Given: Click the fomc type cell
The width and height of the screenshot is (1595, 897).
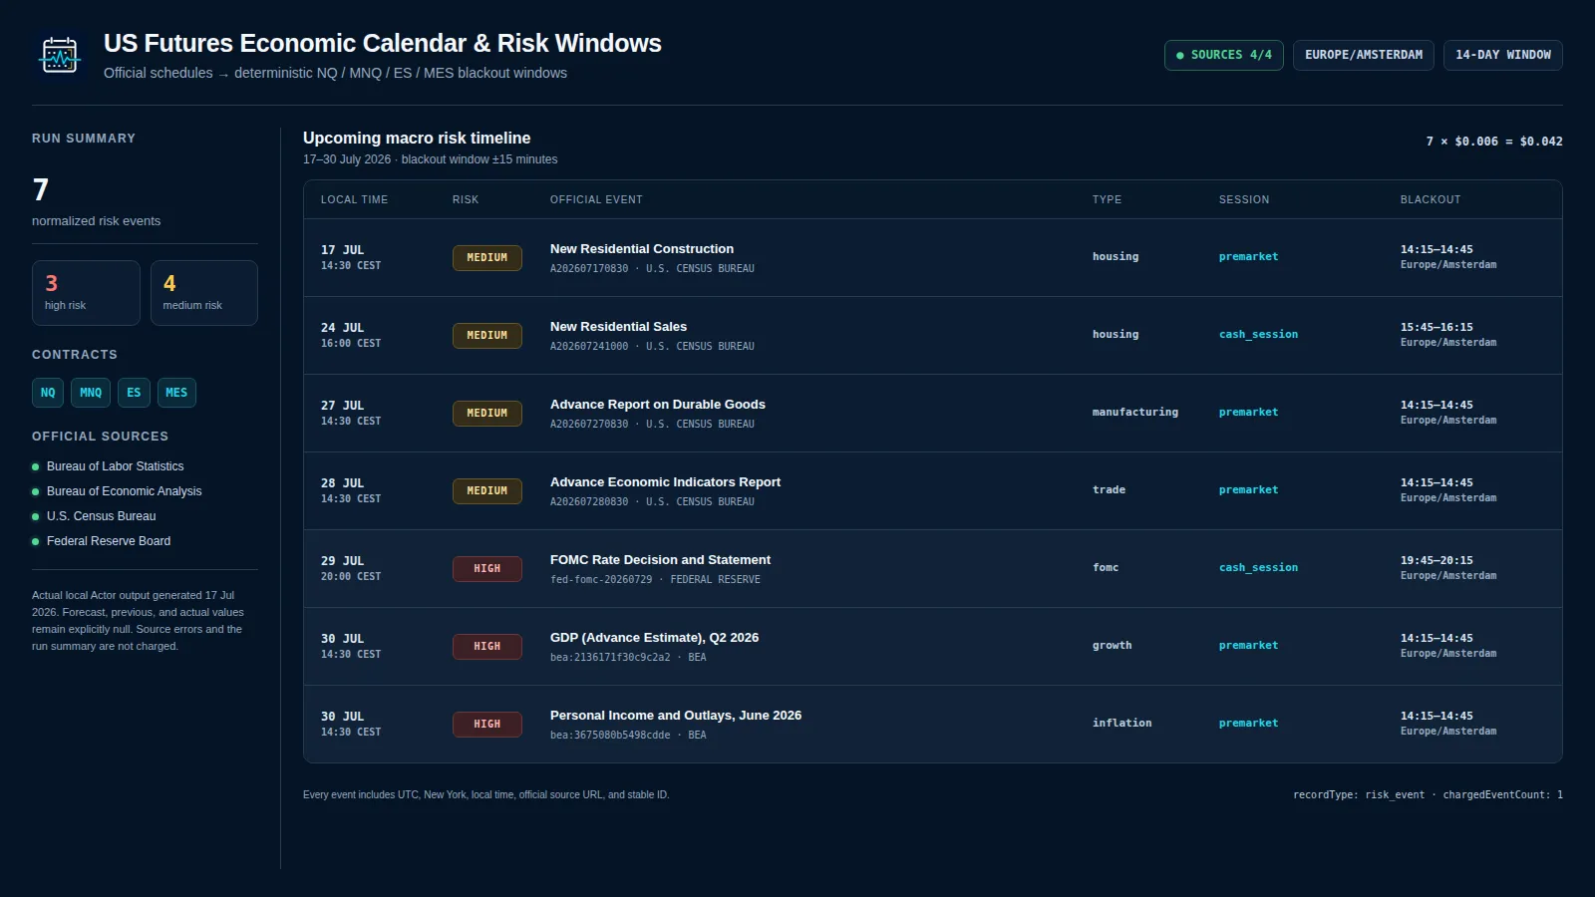Looking at the screenshot, I should click(x=1106, y=568).
